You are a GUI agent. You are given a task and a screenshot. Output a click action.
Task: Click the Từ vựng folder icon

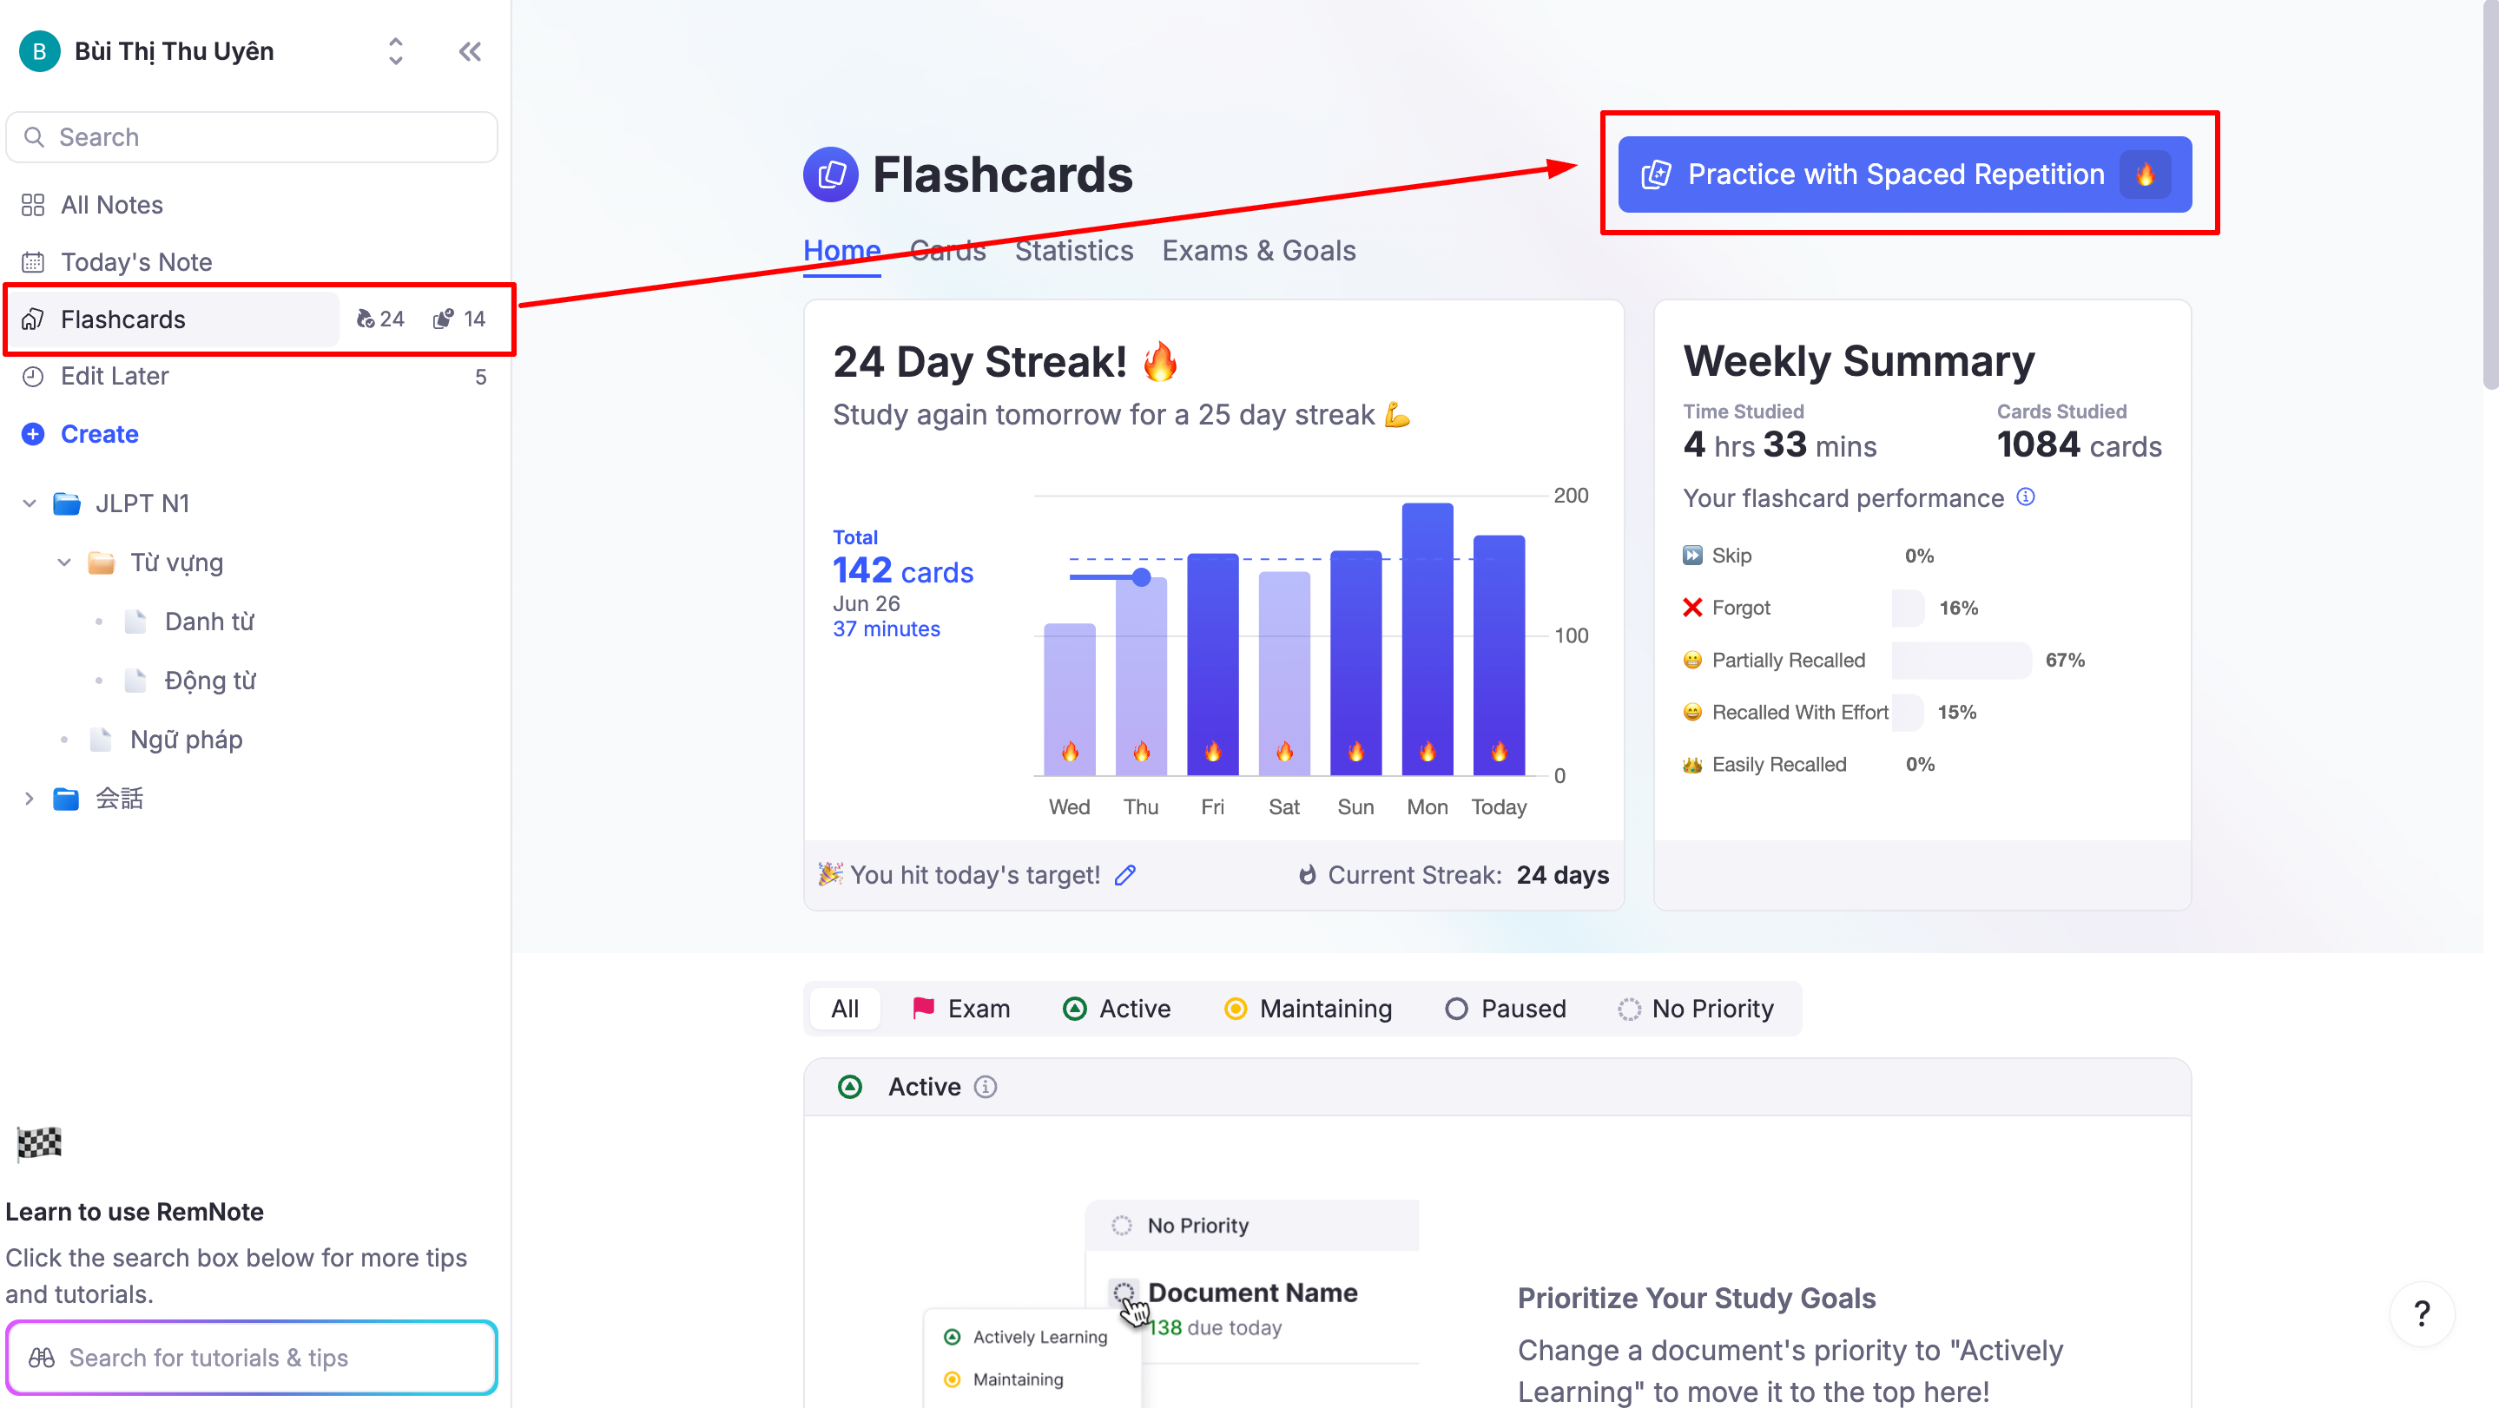pos(101,563)
